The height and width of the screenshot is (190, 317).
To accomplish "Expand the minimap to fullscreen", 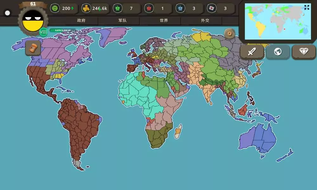I will coord(307,7).
